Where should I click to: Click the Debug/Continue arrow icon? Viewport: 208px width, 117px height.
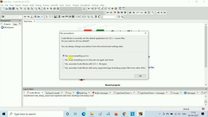click(x=89, y=9)
